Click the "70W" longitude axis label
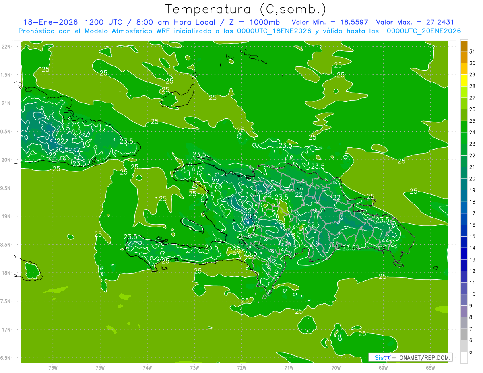 [336, 367]
